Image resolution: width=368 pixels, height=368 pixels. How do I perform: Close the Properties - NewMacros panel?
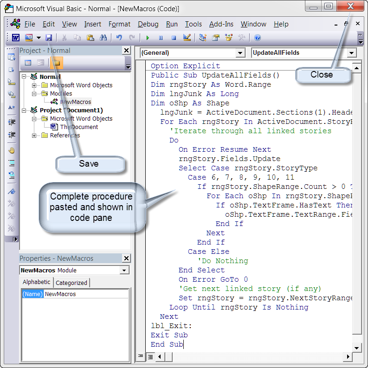pos(127,258)
